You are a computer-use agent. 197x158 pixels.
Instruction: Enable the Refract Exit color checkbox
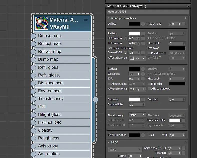click(149, 84)
